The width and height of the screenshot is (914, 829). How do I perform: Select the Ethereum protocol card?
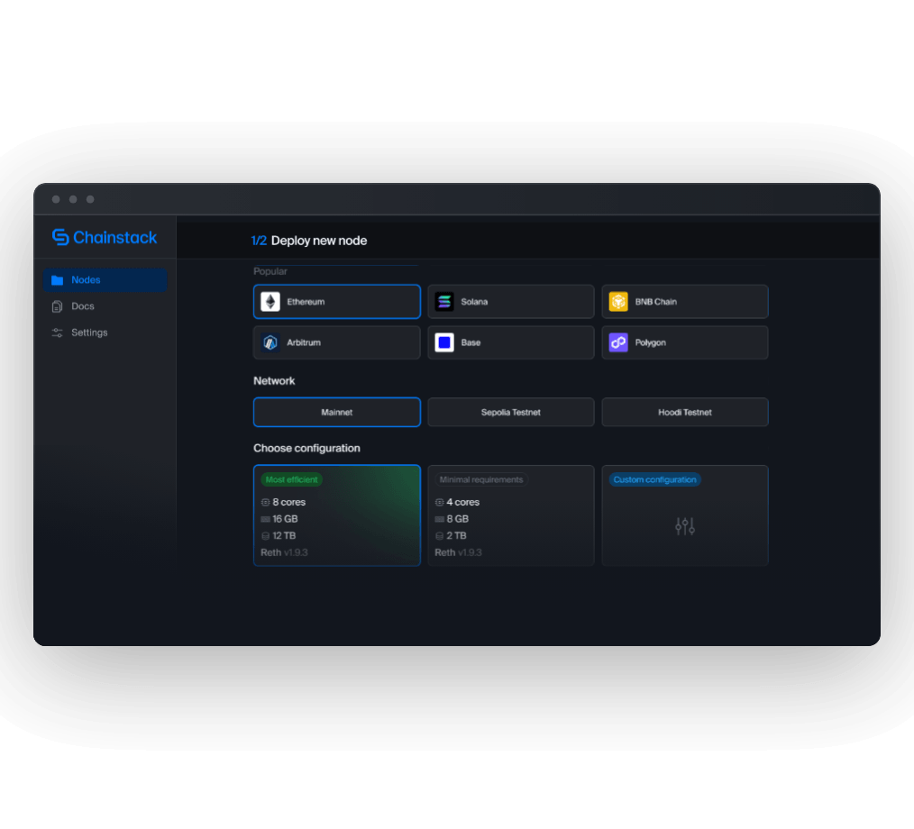[337, 302]
